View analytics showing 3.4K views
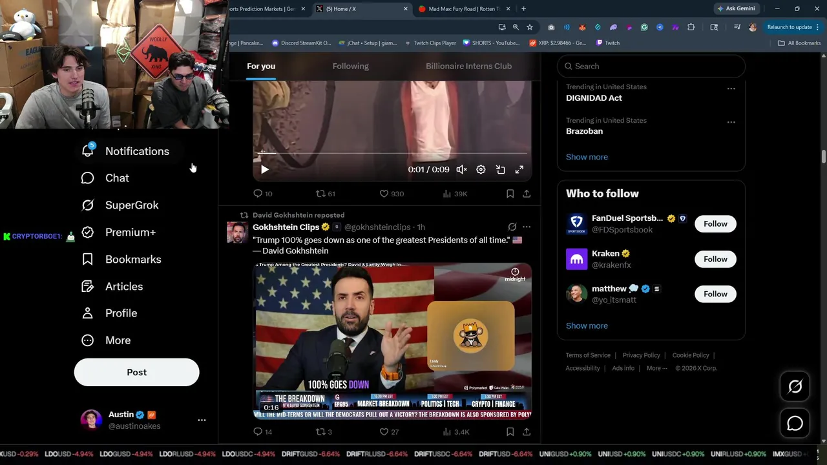Screen dimensions: 827x465 (456, 432)
